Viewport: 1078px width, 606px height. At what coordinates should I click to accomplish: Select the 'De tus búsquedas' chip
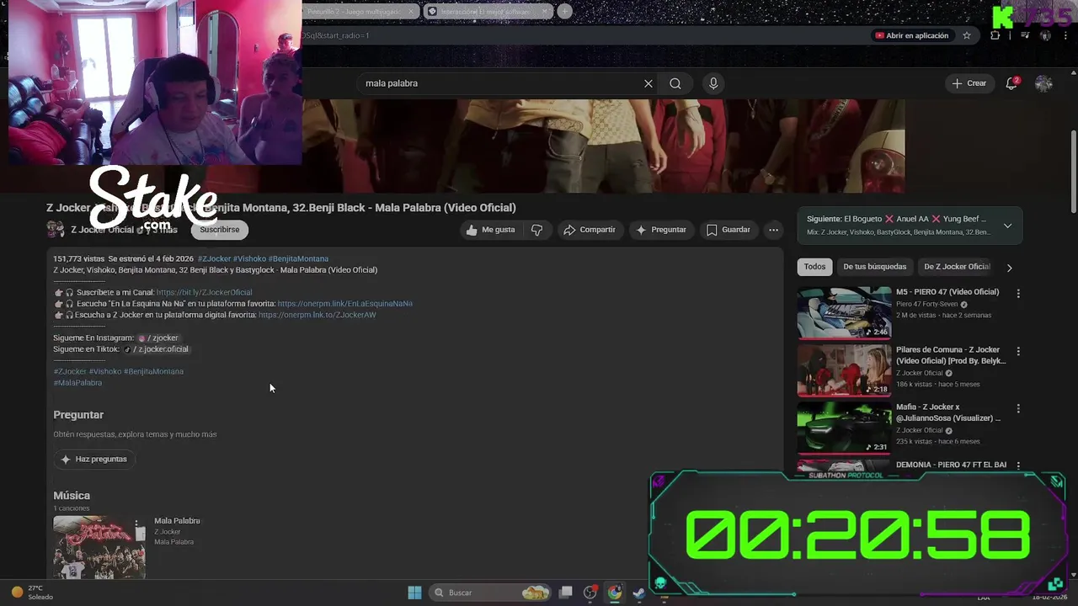pyautogui.click(x=875, y=267)
